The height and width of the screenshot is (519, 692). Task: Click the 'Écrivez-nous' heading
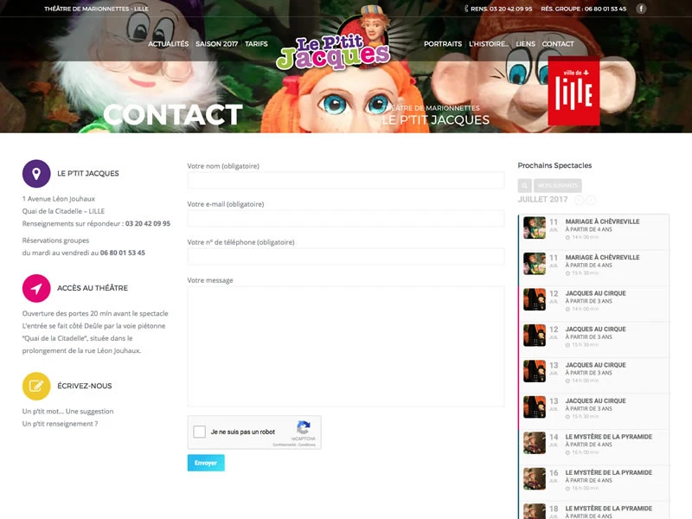click(x=84, y=386)
